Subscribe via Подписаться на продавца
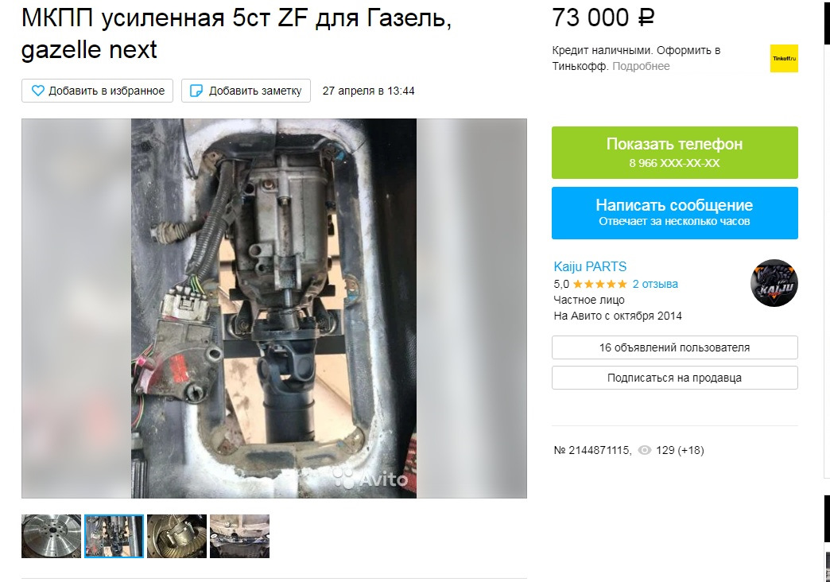830x582 pixels. pyautogui.click(x=674, y=378)
